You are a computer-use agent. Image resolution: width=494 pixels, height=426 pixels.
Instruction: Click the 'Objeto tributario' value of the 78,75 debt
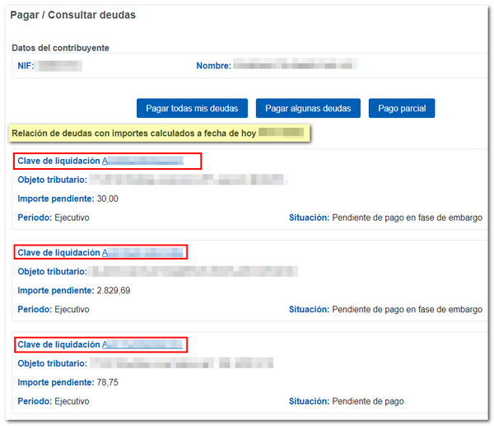(182, 363)
